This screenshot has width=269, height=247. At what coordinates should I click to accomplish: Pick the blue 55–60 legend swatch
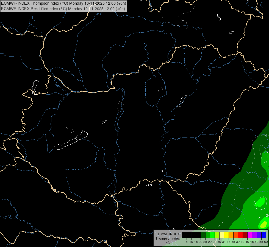point(264,235)
